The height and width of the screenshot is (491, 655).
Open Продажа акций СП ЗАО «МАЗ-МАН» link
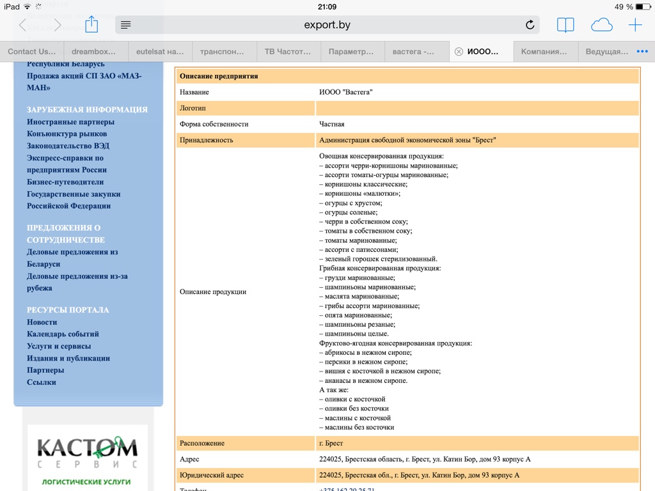point(84,82)
